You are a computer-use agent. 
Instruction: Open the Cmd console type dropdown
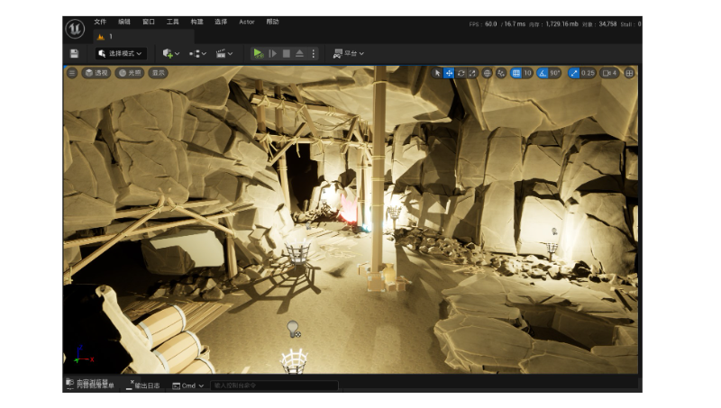pos(187,385)
